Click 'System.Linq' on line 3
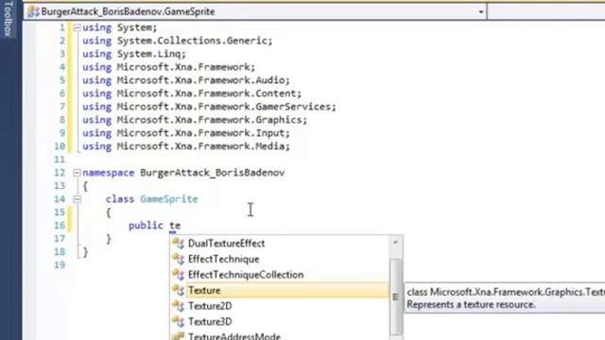This screenshot has height=340, width=605. pos(149,54)
